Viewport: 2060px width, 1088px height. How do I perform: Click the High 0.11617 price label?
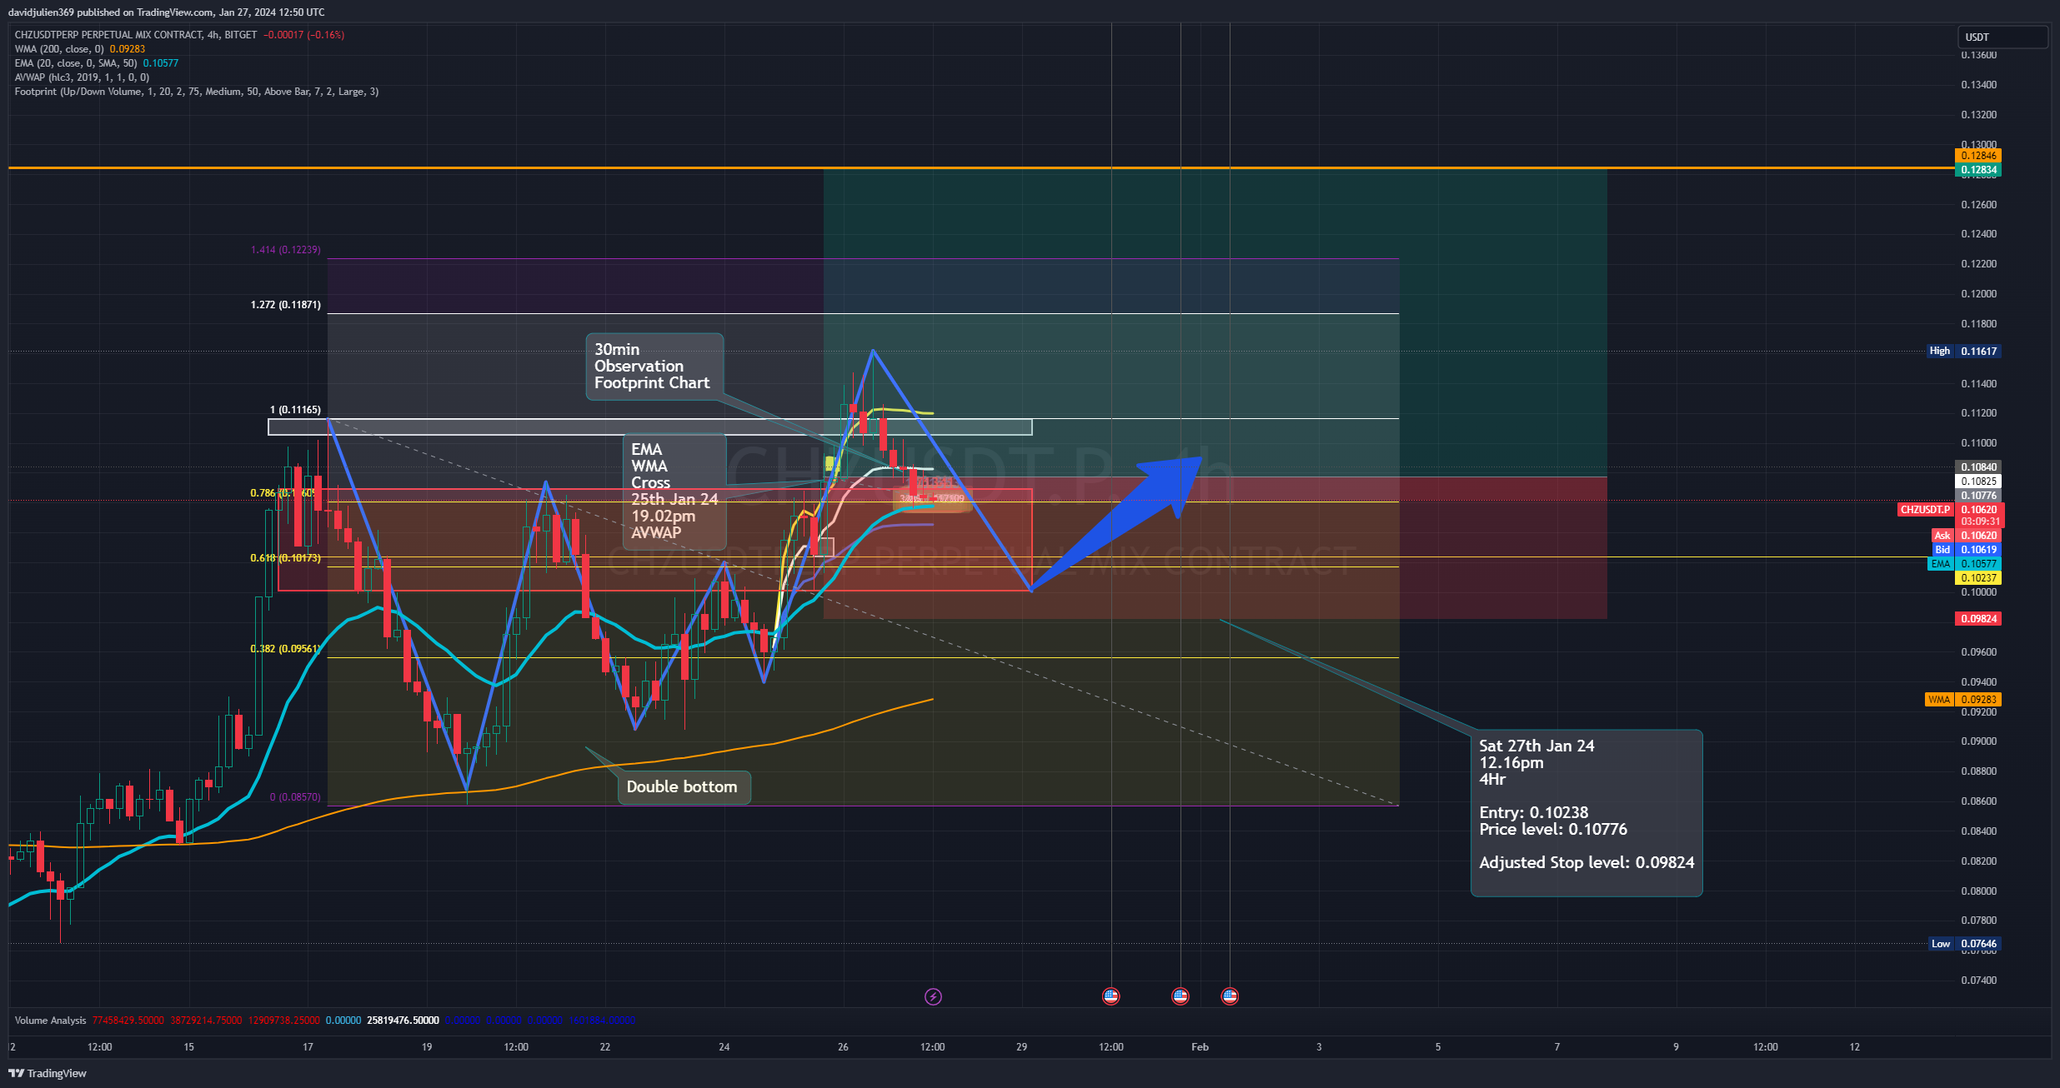click(x=1963, y=352)
